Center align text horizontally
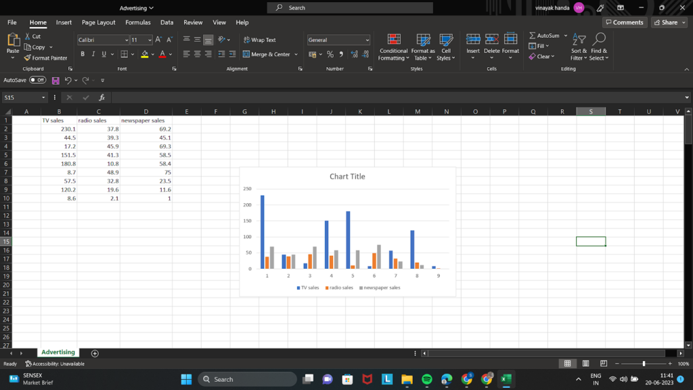The width and height of the screenshot is (693, 390). click(x=197, y=54)
